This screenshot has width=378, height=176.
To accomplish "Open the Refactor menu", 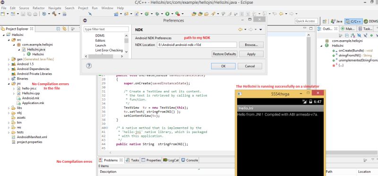I will (39, 8).
